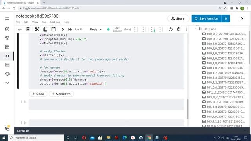Screen dimensions: 251x141
Task: Bookmark page with star icon
Action: coord(225,9)
